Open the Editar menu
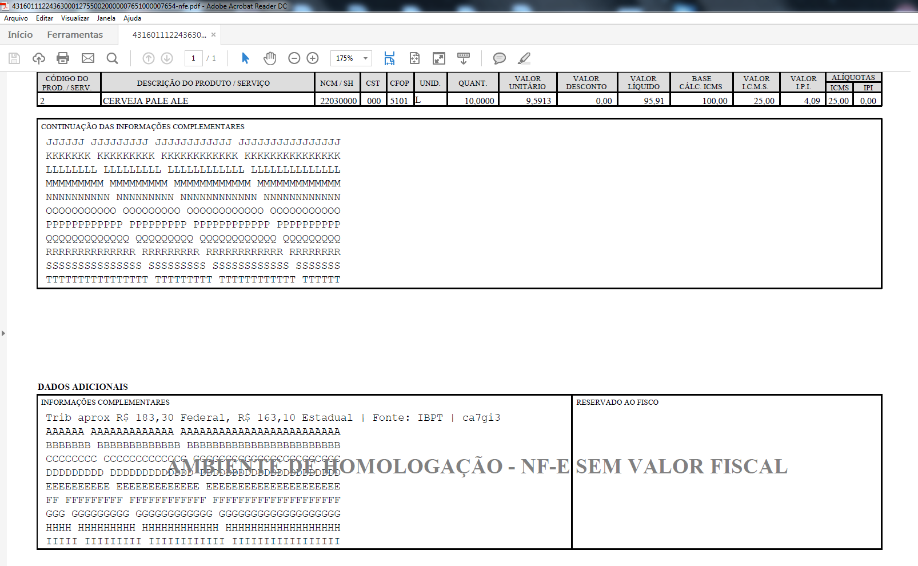Image resolution: width=918 pixels, height=566 pixels. pos(45,18)
